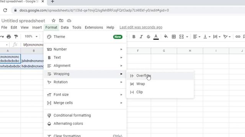Open the Edit menu
This screenshot has width=245, height=137.
click(14, 27)
